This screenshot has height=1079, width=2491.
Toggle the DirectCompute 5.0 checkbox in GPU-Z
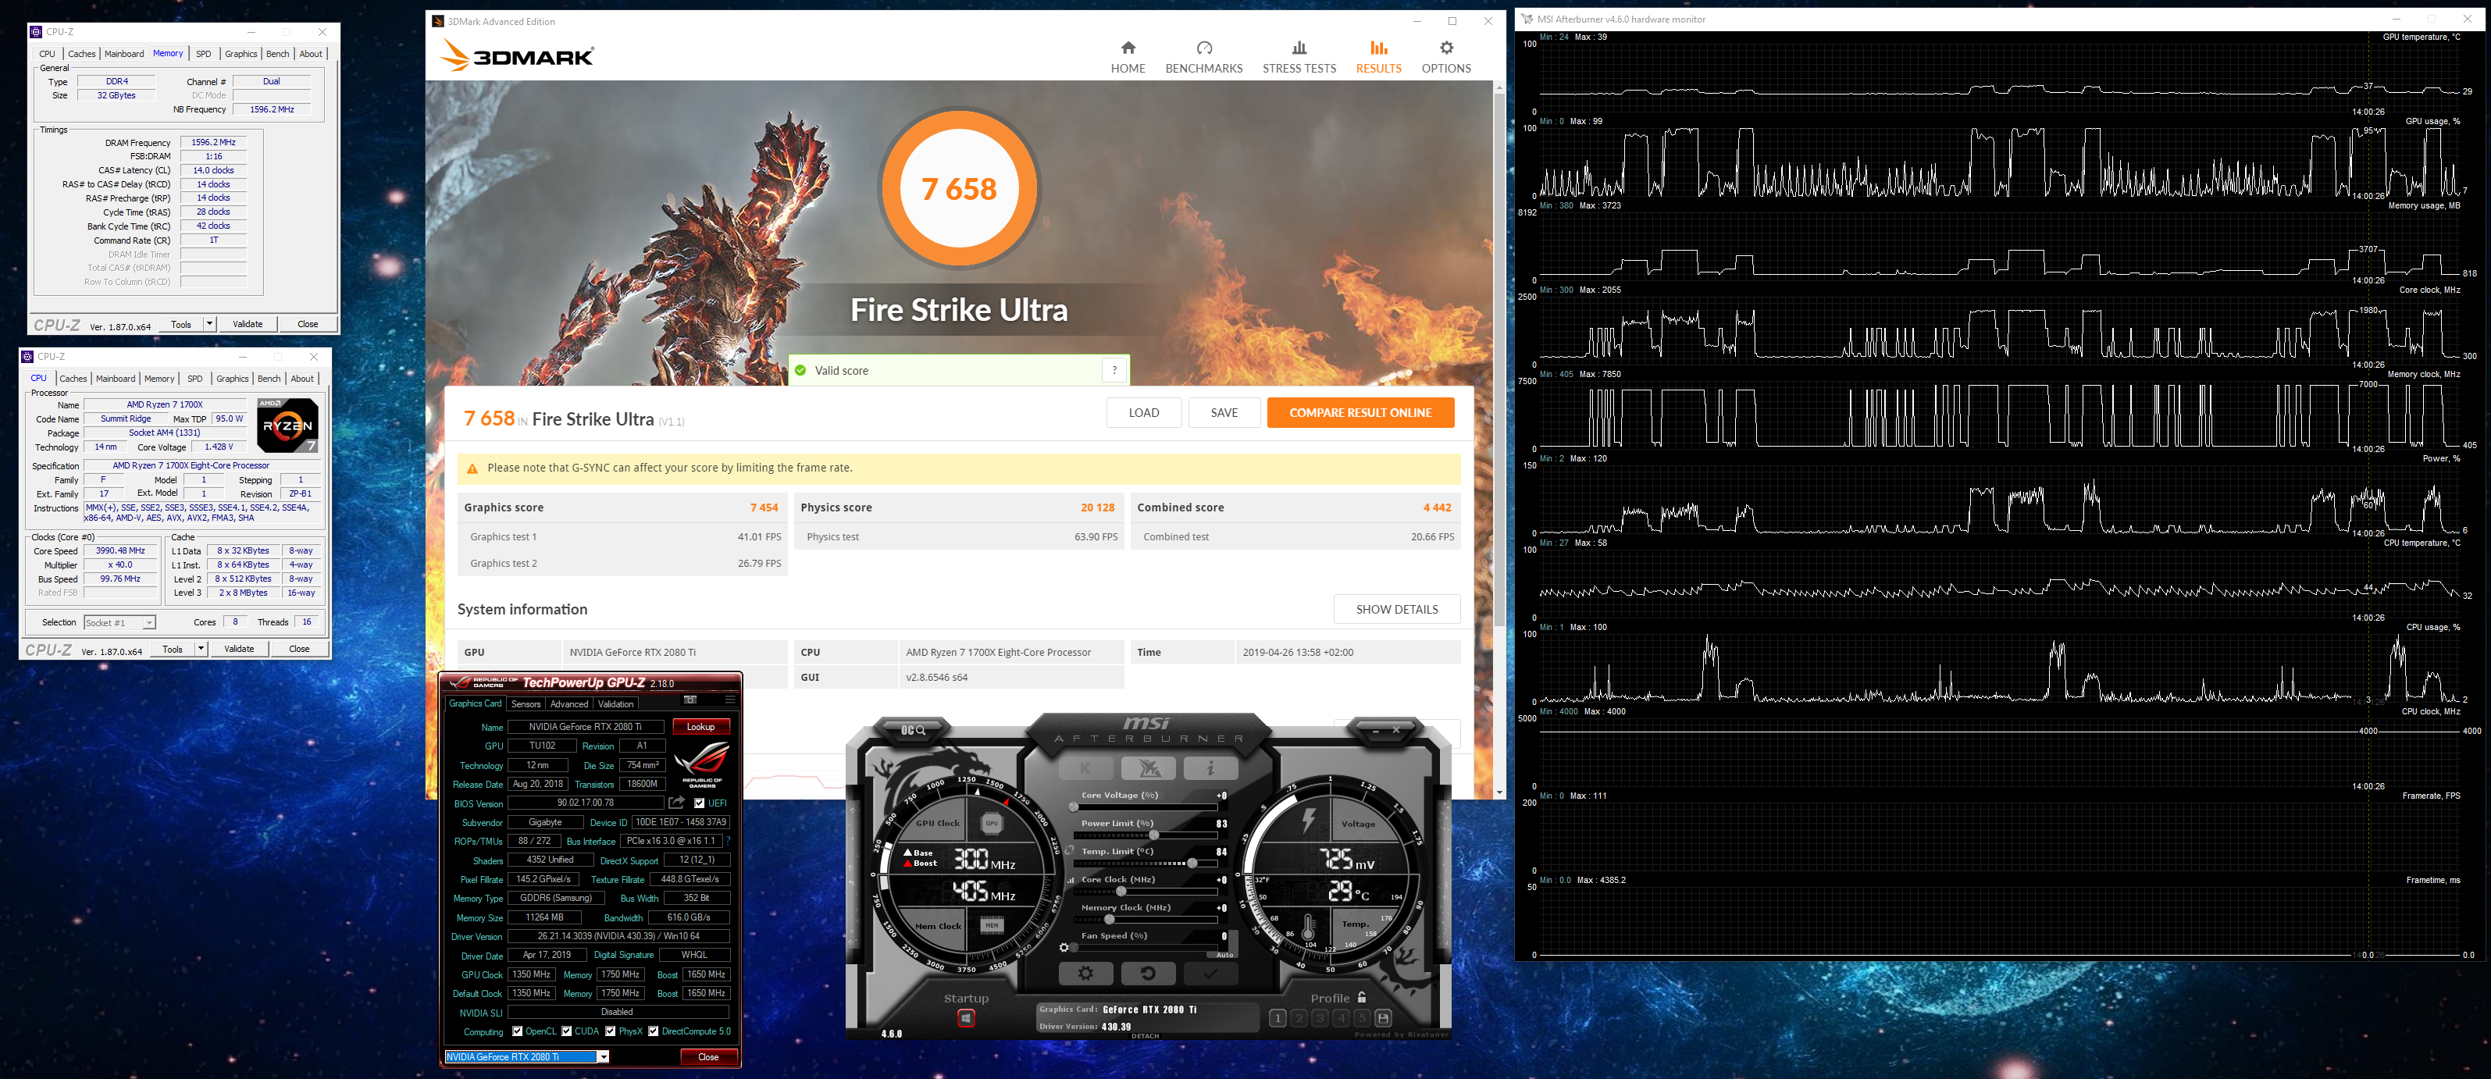coord(654,1031)
